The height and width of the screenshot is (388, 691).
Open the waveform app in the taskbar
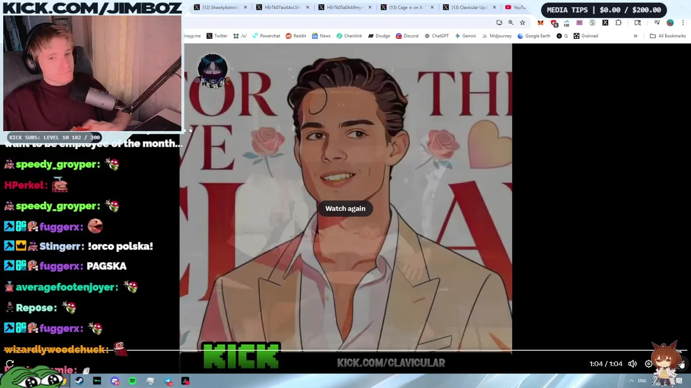point(97,381)
